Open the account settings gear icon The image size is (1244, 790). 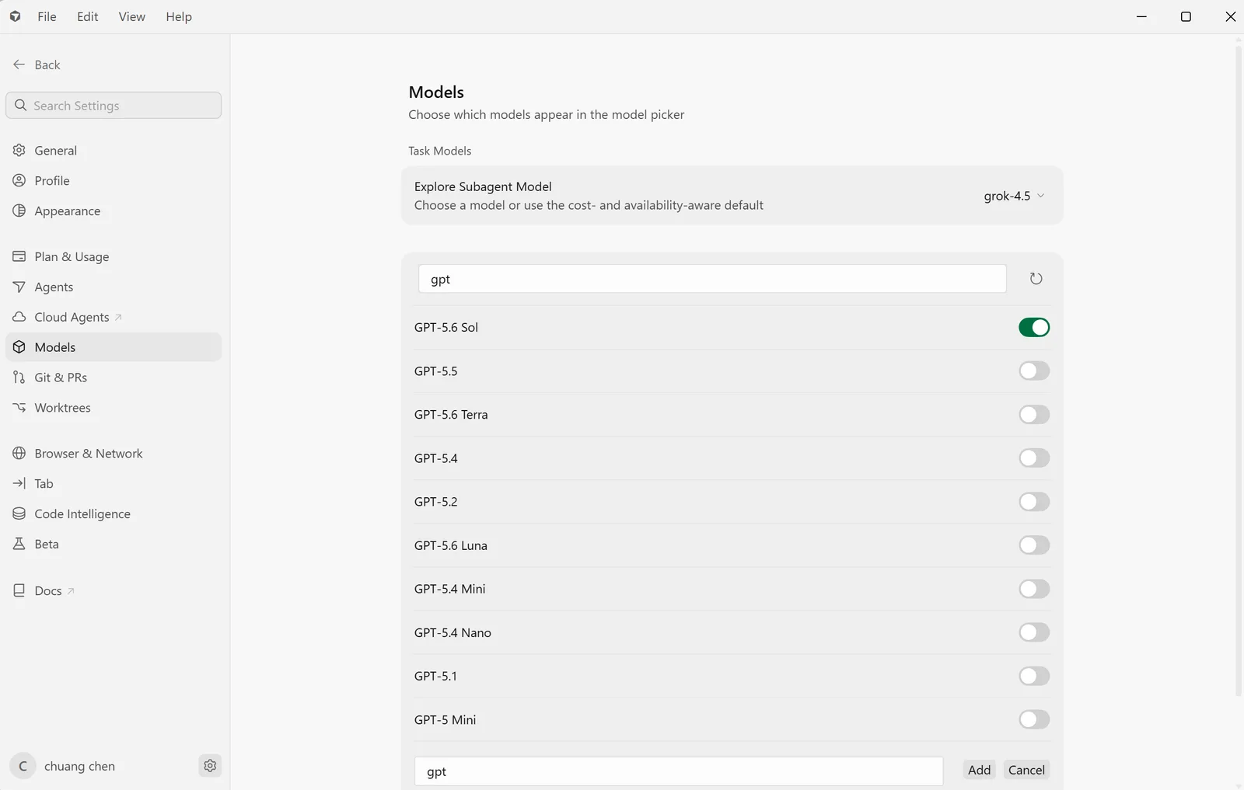pyautogui.click(x=210, y=766)
